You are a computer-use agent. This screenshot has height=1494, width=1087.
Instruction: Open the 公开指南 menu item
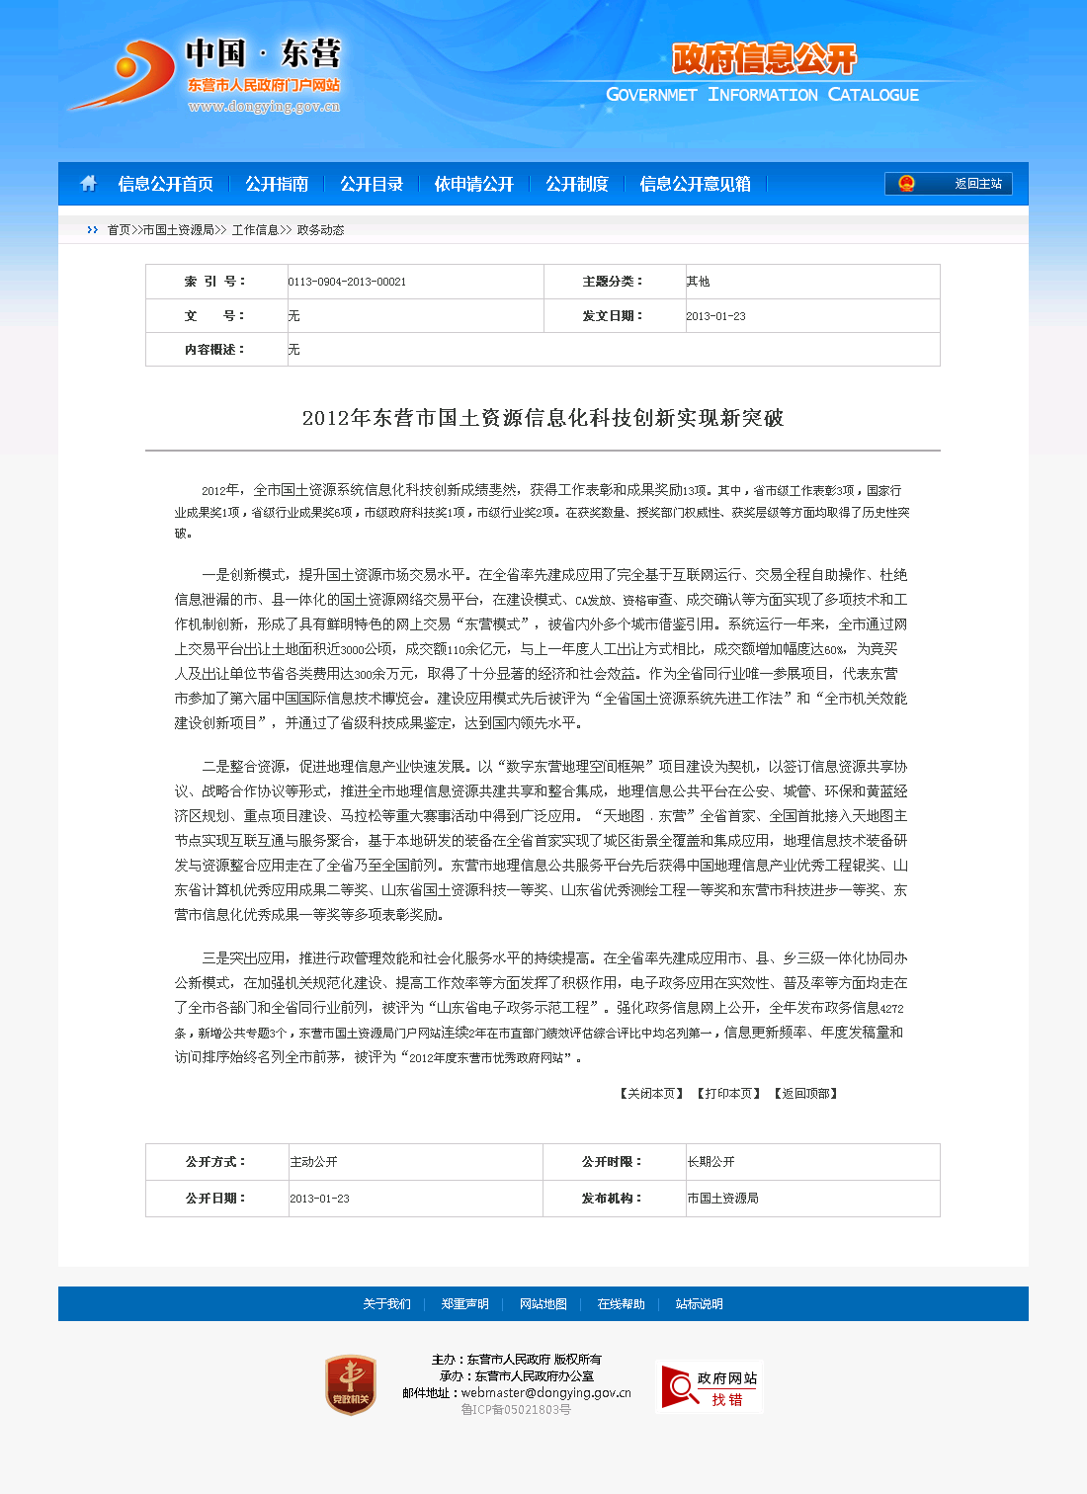277,184
